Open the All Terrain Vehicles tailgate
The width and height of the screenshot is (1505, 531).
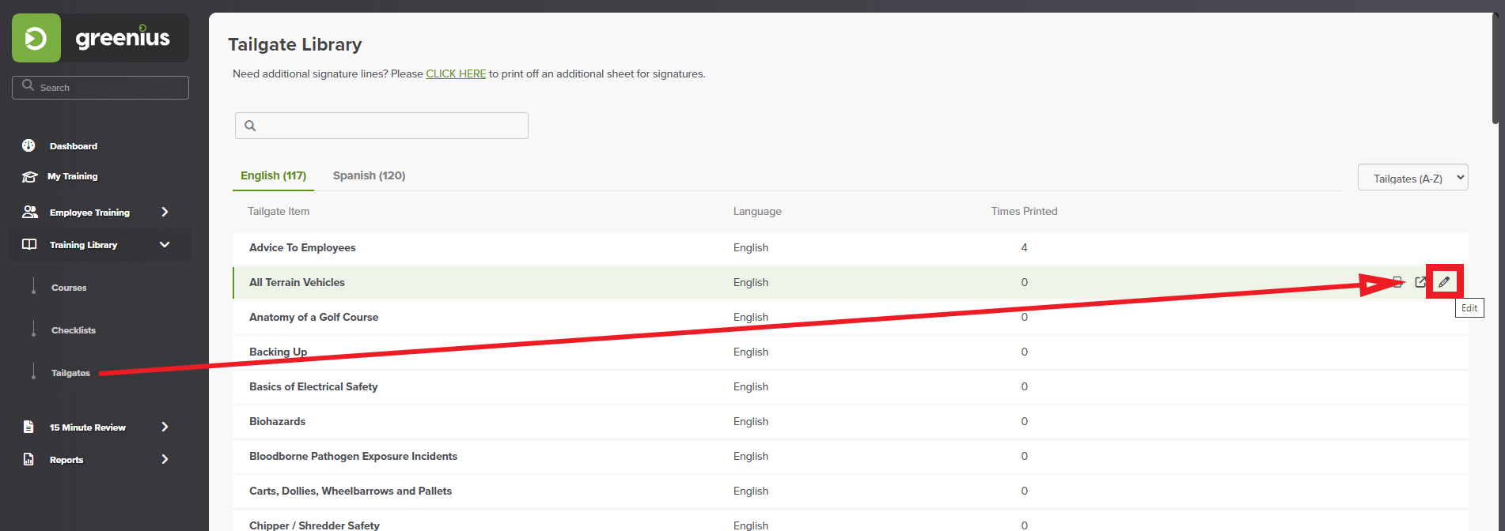[x=297, y=282]
